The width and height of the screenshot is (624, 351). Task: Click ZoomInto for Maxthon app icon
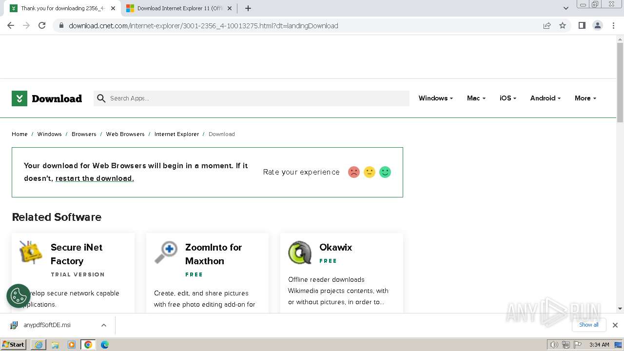tap(166, 253)
